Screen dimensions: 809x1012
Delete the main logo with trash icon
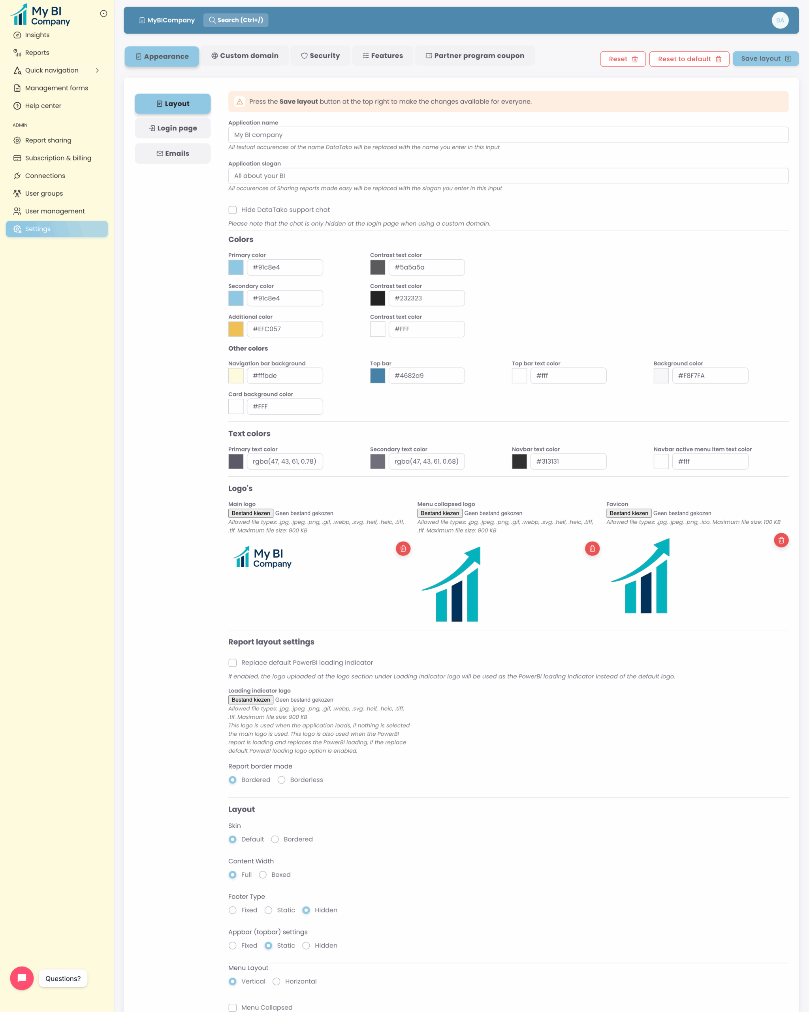403,548
